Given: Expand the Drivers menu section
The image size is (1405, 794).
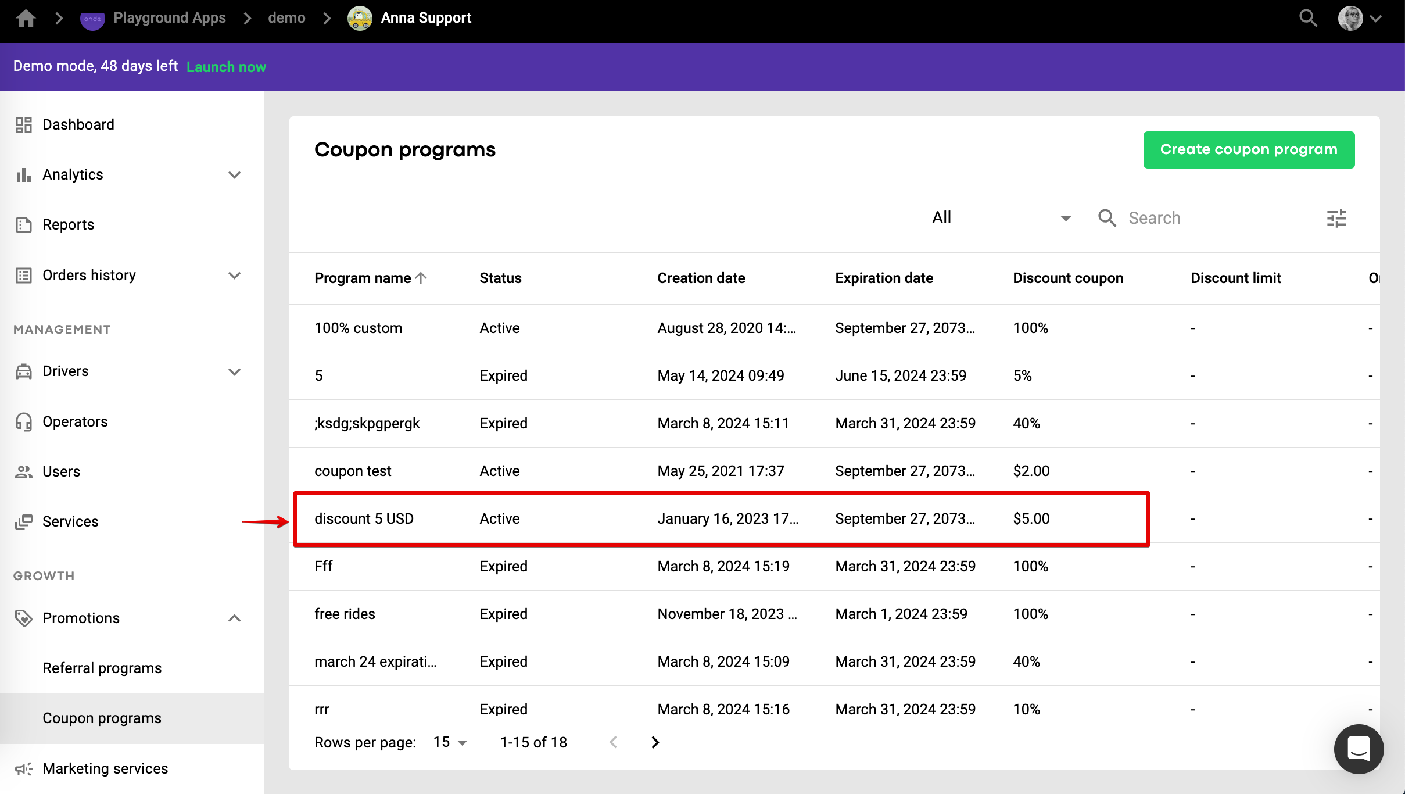Looking at the screenshot, I should tap(234, 372).
